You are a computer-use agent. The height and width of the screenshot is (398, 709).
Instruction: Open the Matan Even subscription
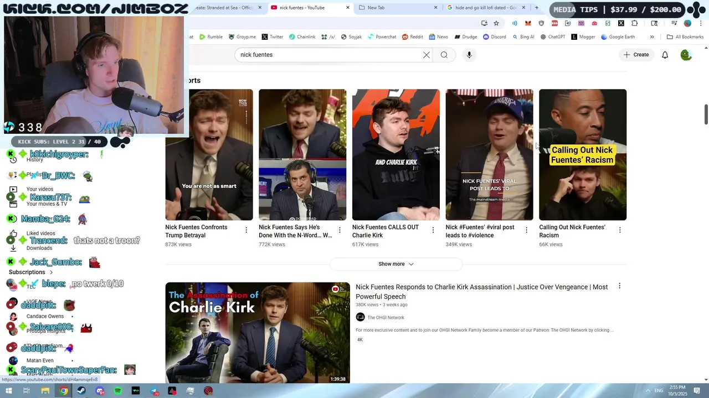tap(40, 360)
